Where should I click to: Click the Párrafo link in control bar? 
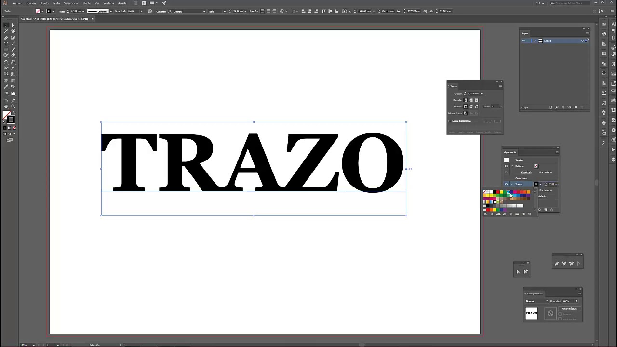(x=254, y=11)
